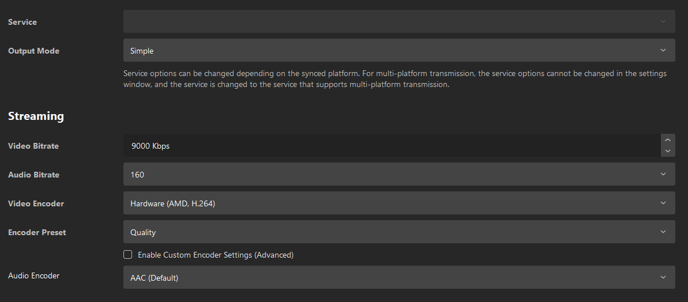Click the Video Bitrate label
Image resolution: width=688 pixels, height=302 pixels.
point(33,146)
